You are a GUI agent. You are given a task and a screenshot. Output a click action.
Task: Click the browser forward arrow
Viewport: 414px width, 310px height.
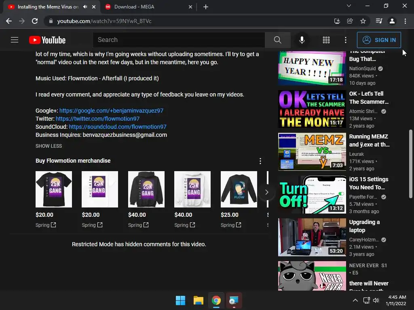coord(22,21)
